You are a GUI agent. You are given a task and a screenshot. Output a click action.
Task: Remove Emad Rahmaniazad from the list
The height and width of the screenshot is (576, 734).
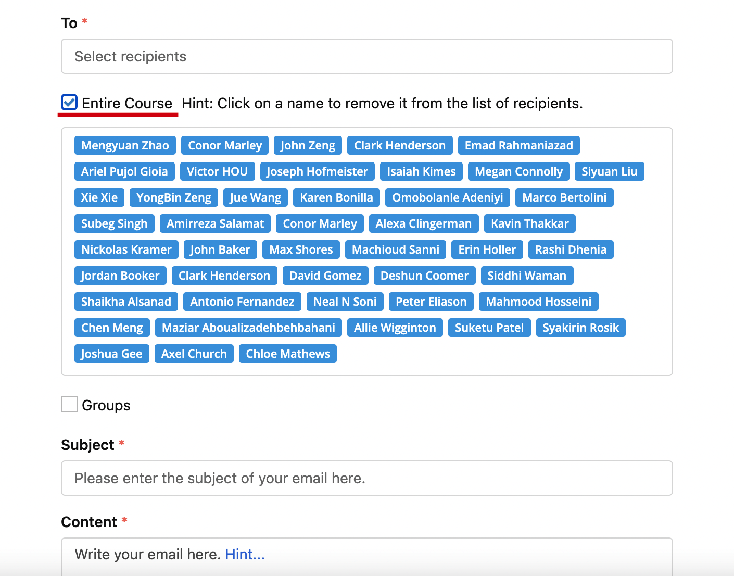[519, 145]
